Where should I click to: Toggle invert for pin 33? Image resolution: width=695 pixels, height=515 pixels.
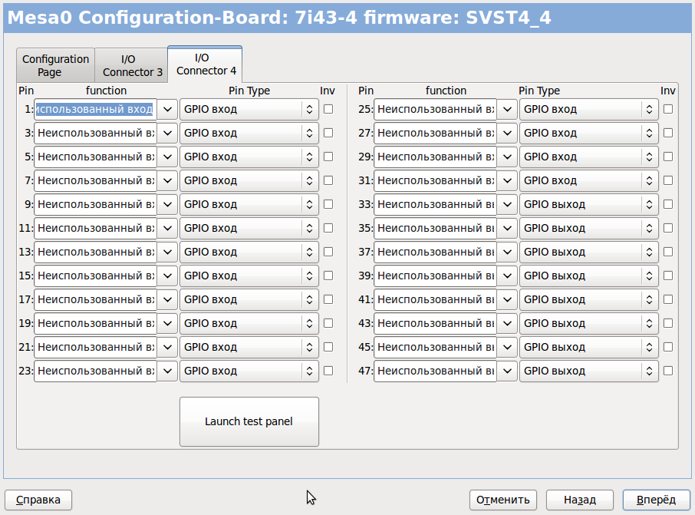coord(668,204)
